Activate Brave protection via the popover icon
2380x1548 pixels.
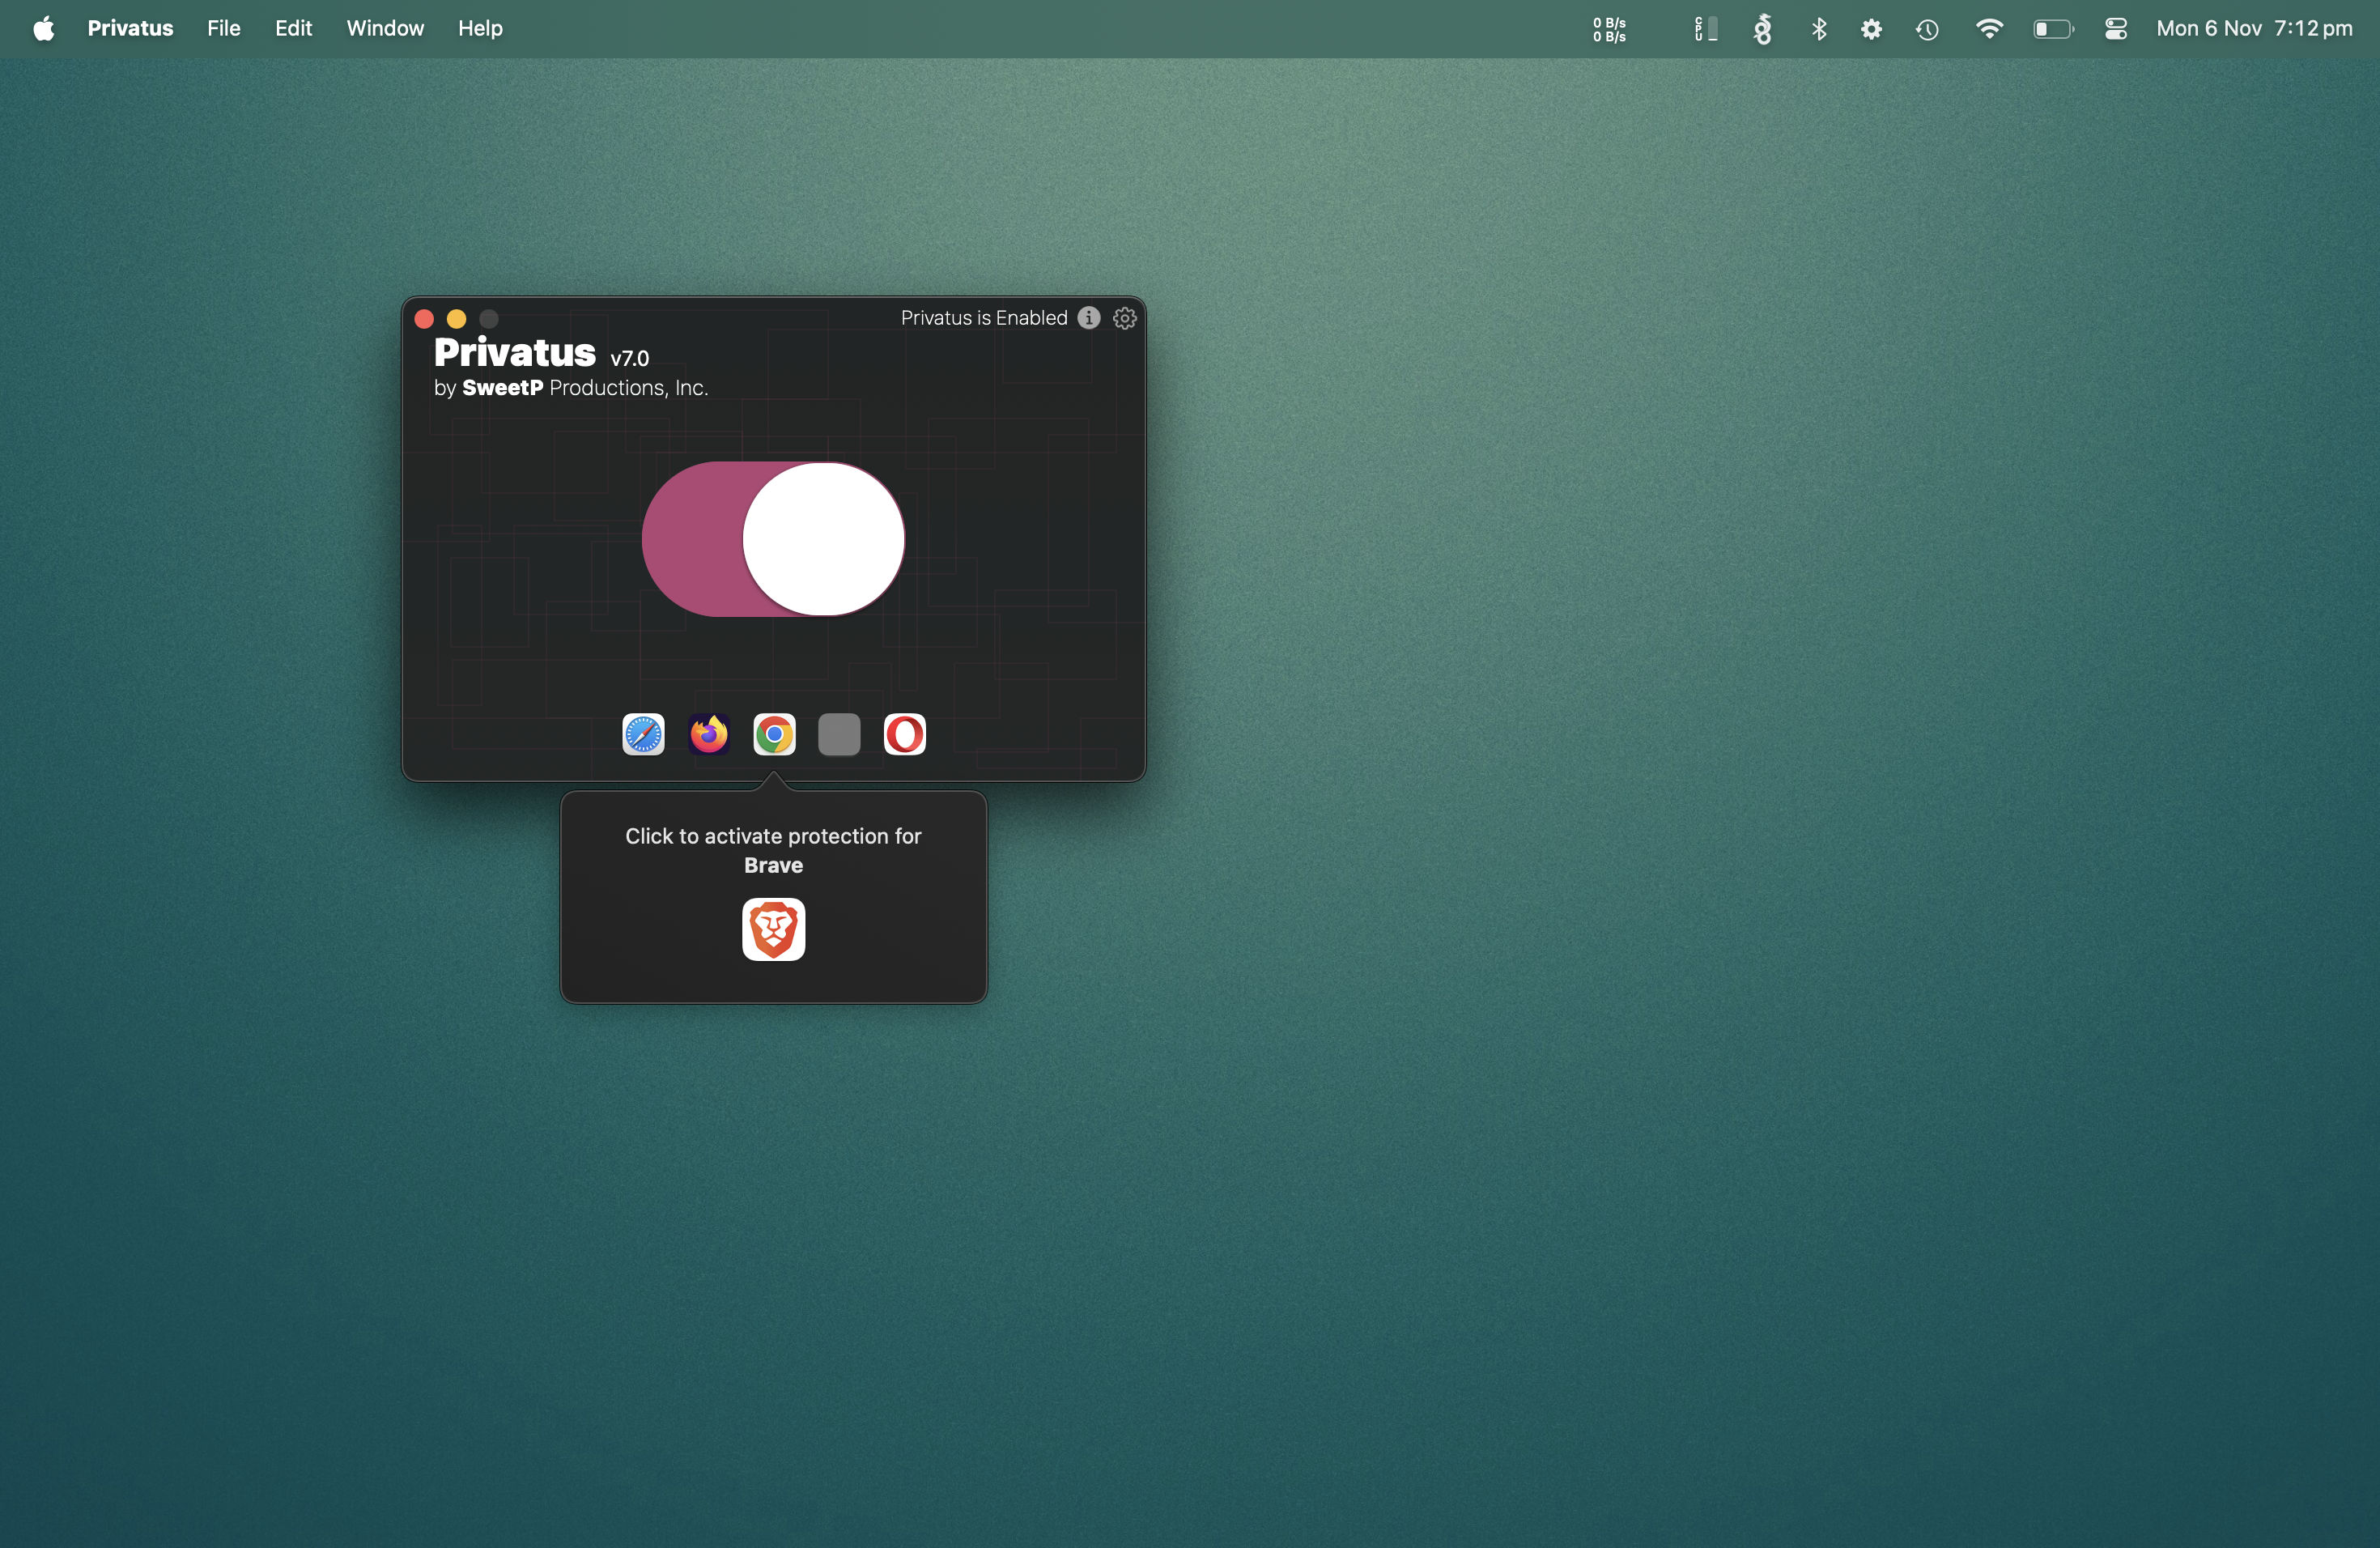773,929
